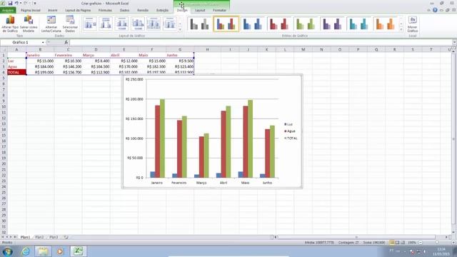
Task: Choose second chart layout thumbnail
Action: pos(106,24)
